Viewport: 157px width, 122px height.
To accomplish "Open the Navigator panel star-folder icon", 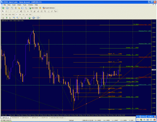I will tap(19, 8).
